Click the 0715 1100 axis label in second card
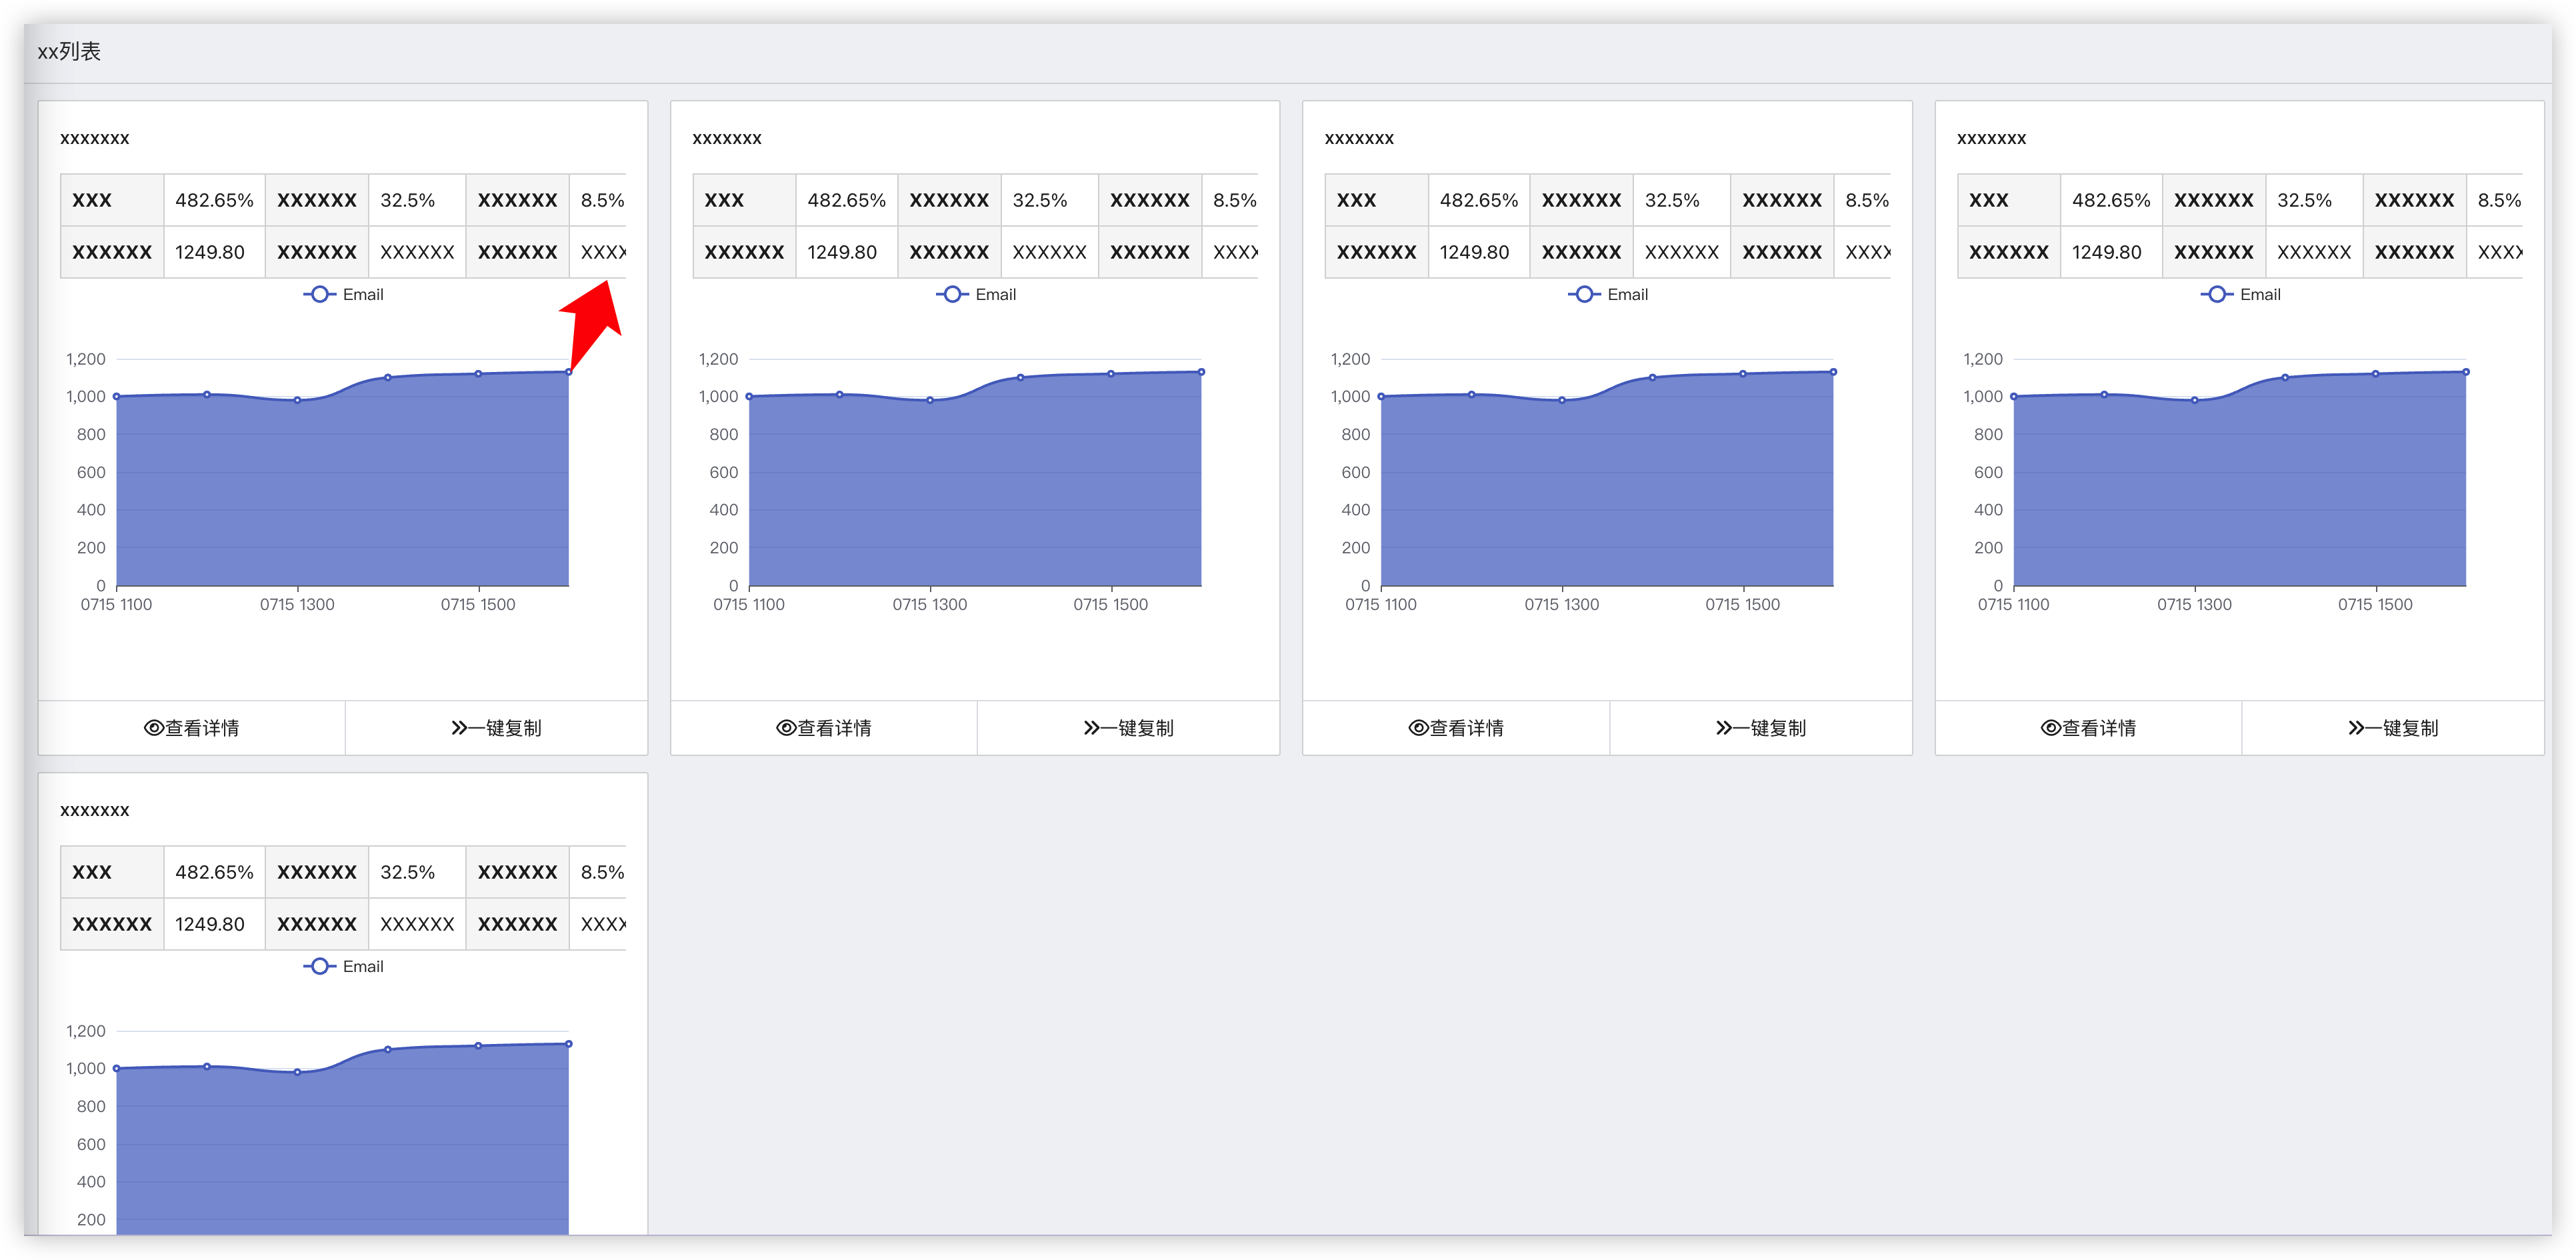The width and height of the screenshot is (2576, 1260). 749,604
